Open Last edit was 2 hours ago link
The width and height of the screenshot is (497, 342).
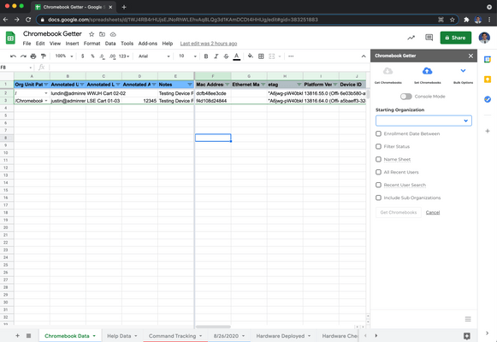coord(209,44)
